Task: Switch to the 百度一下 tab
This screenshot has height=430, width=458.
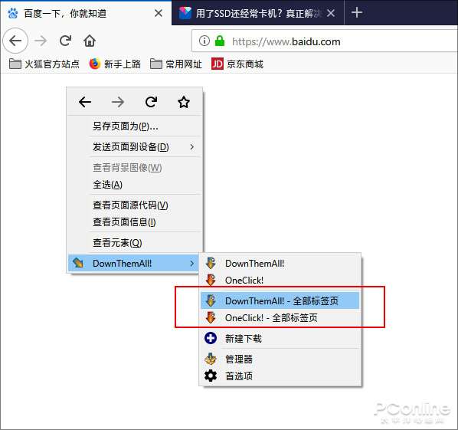Action: pos(86,13)
